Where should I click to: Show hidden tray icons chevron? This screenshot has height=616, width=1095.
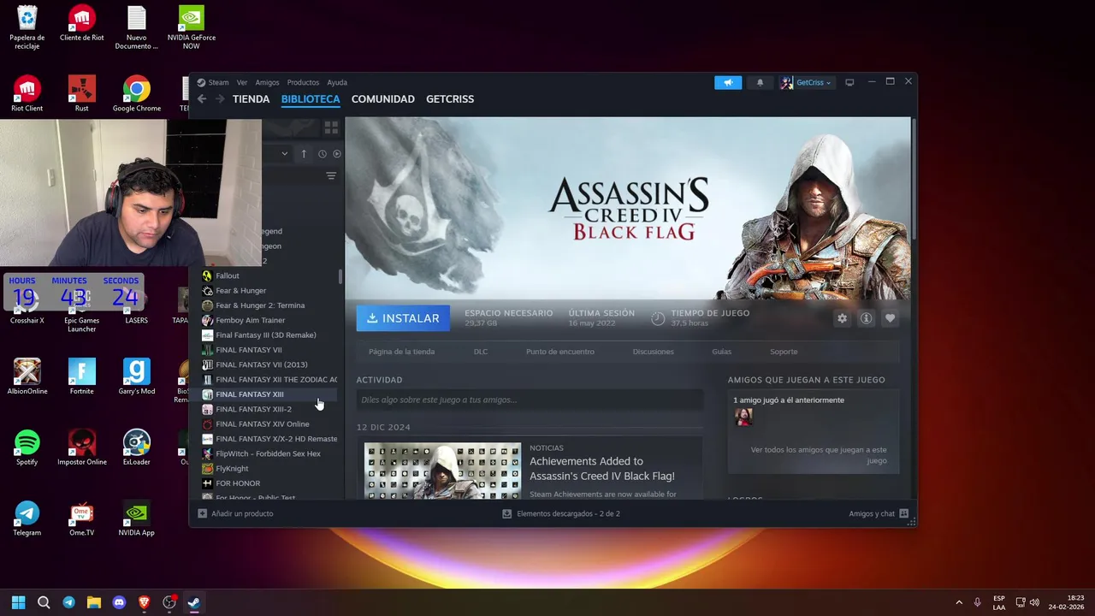point(959,602)
